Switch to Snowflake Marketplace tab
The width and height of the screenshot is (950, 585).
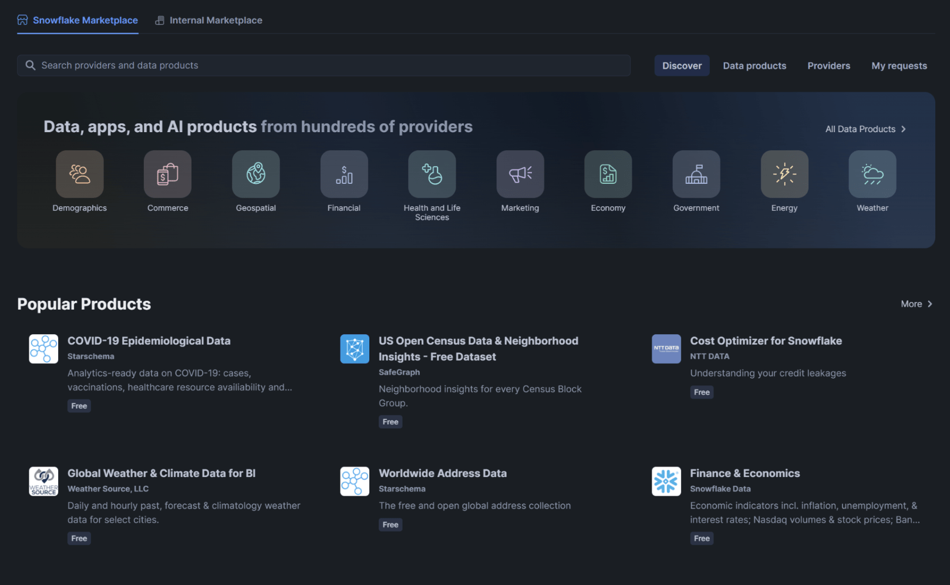[x=78, y=21]
